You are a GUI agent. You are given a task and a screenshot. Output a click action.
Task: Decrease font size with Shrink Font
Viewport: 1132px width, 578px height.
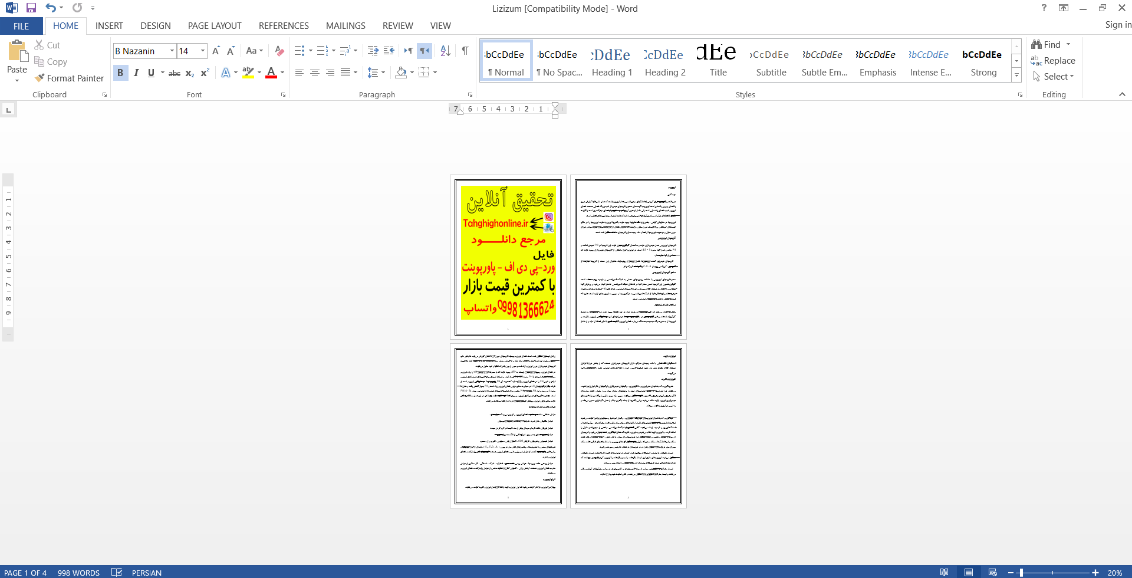(x=231, y=51)
